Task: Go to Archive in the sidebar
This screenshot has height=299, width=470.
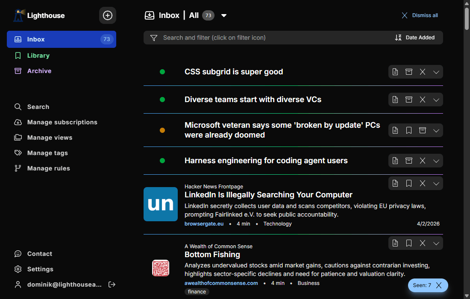Action: pos(39,71)
